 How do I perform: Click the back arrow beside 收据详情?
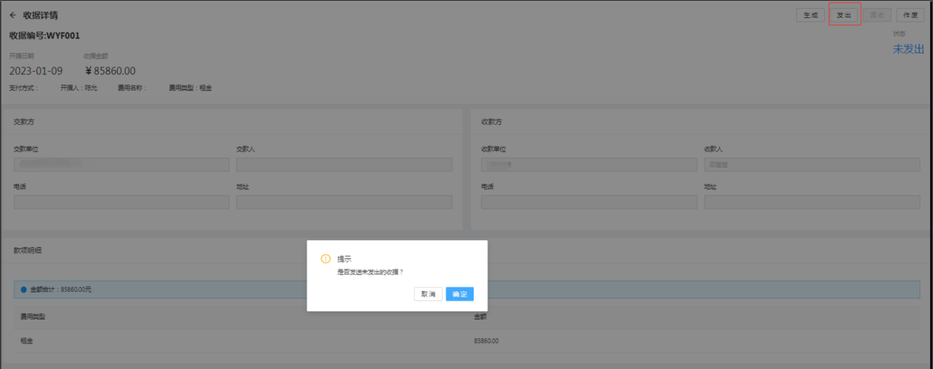tap(13, 16)
